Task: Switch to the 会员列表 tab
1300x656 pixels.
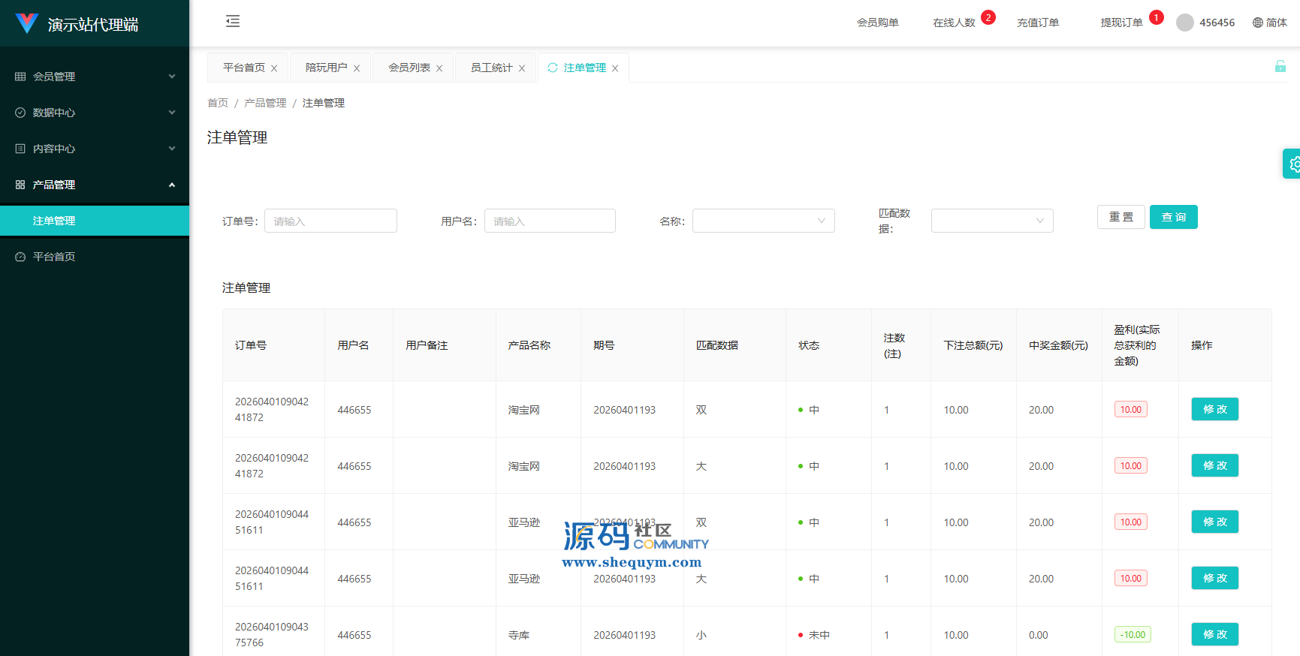Action: coord(409,68)
